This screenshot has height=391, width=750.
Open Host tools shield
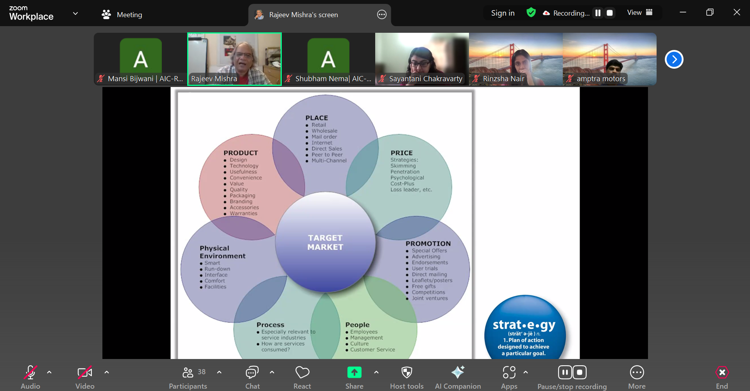[406, 373]
